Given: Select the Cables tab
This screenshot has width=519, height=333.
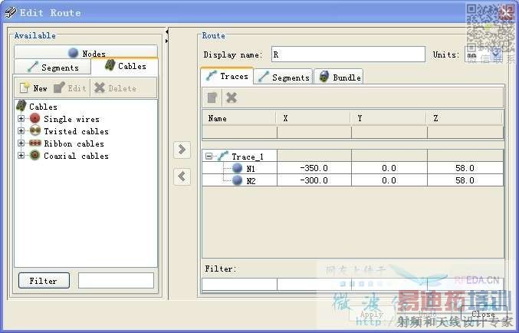Looking at the screenshot, I should 124,66.
